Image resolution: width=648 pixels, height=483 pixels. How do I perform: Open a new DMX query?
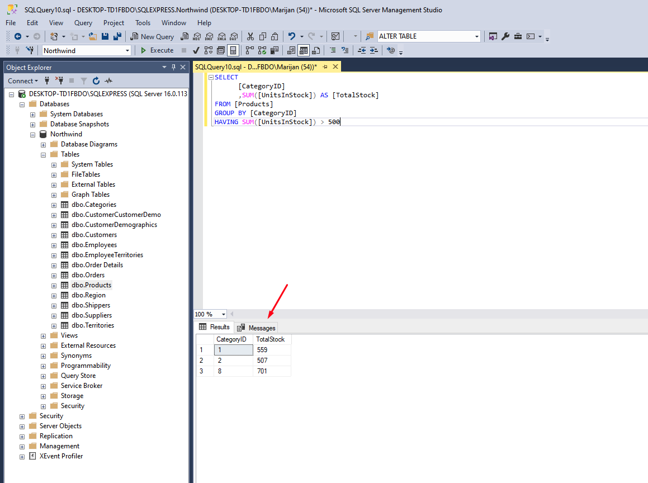click(x=209, y=36)
